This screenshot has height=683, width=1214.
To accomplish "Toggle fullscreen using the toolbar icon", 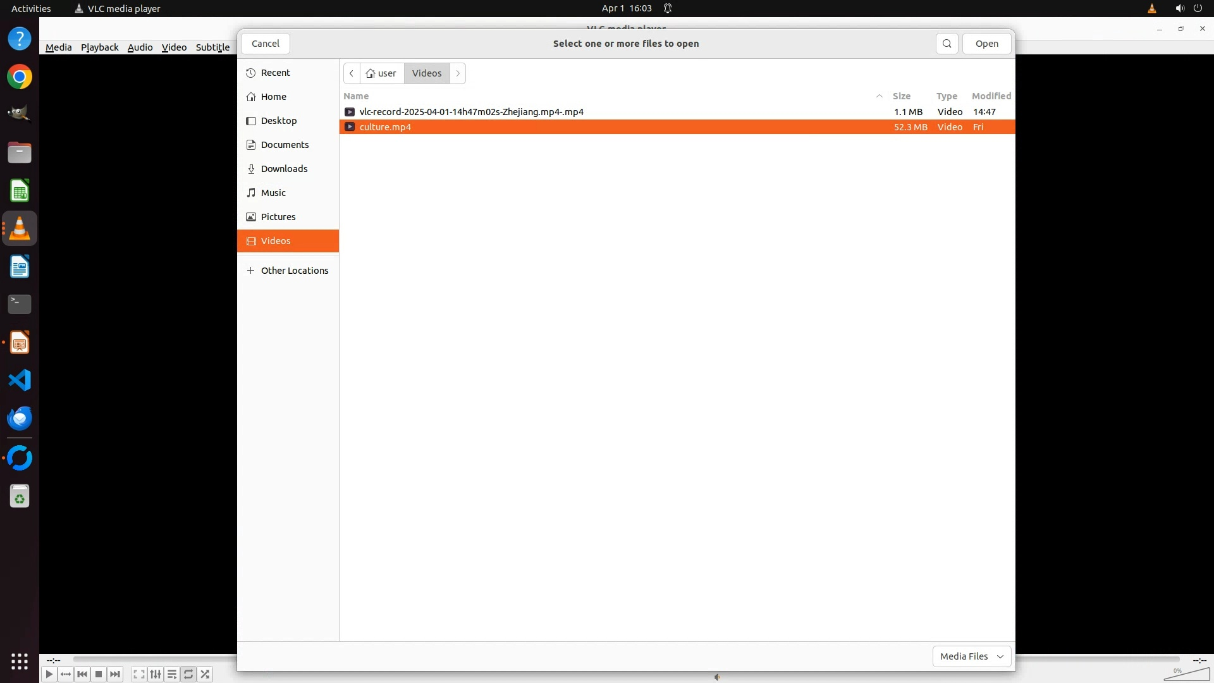I will click(x=139, y=674).
